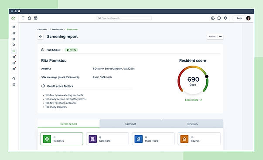Select the 12 Inquiries card
Screen dimensions: 263x160
tap(199, 139)
